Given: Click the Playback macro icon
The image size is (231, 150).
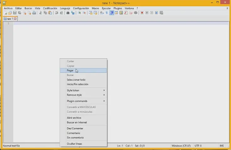Looking at the screenshot, I should 151,13.
